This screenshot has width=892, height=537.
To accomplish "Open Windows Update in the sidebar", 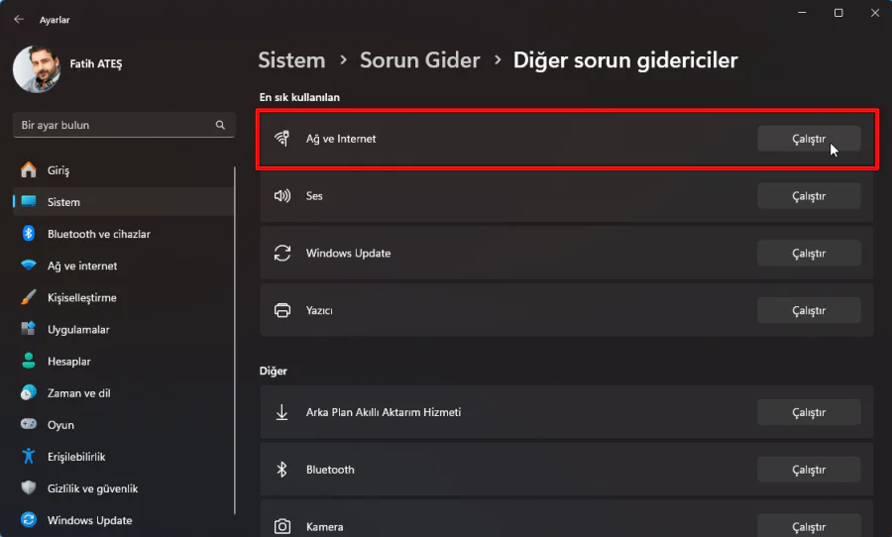I will point(124,520).
